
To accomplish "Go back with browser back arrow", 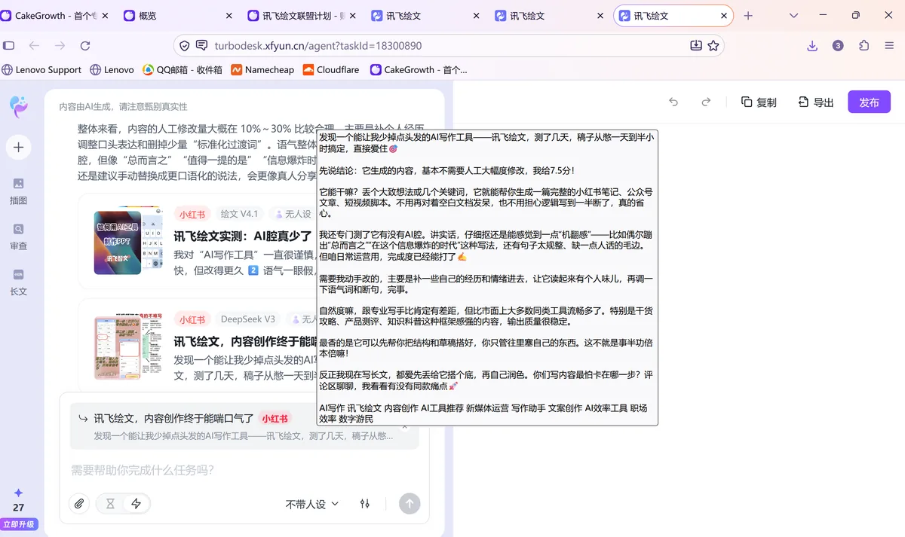I will 34,46.
